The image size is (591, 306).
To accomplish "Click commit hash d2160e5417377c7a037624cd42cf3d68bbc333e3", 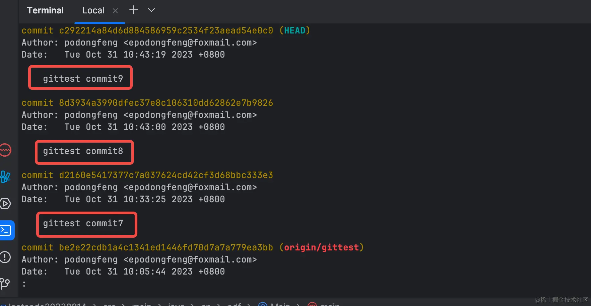I will (x=166, y=175).
